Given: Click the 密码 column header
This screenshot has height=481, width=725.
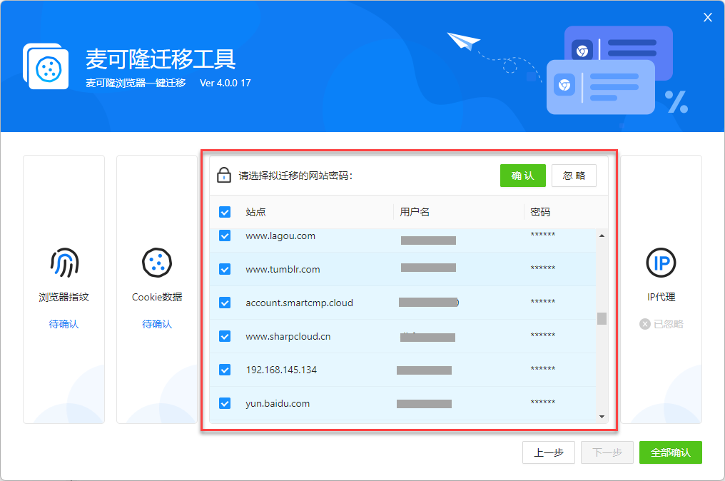Looking at the screenshot, I should coord(540,212).
